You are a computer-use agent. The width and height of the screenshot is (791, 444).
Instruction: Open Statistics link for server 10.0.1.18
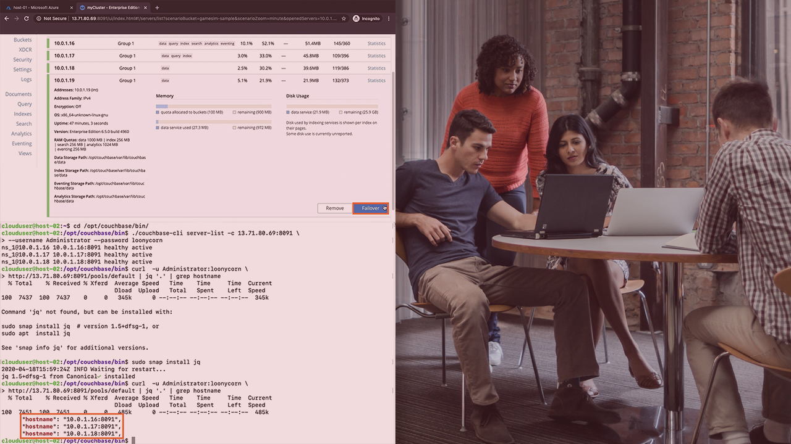376,68
